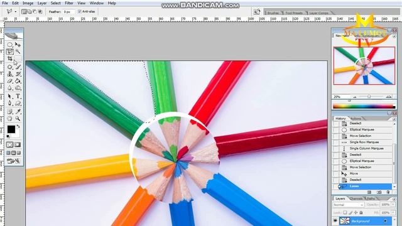The image size is (402, 226).
Task: Delete current history state with trash icon
Action: [x=388, y=192]
